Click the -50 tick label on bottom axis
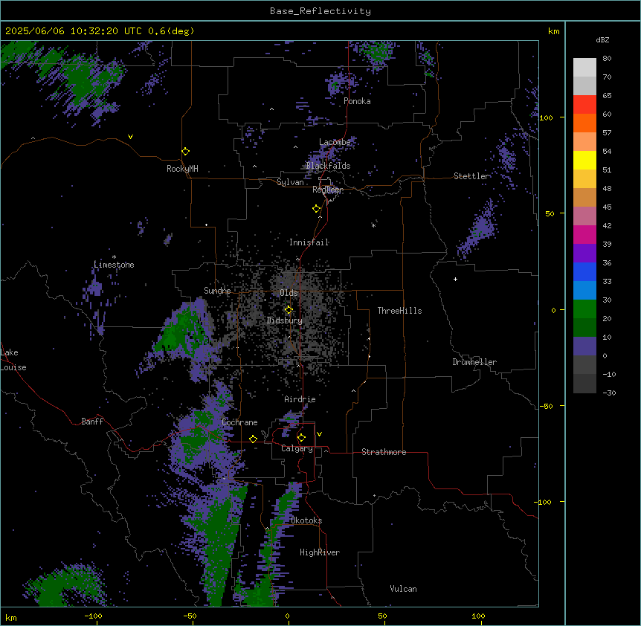The width and height of the screenshot is (641, 626). tap(190, 616)
